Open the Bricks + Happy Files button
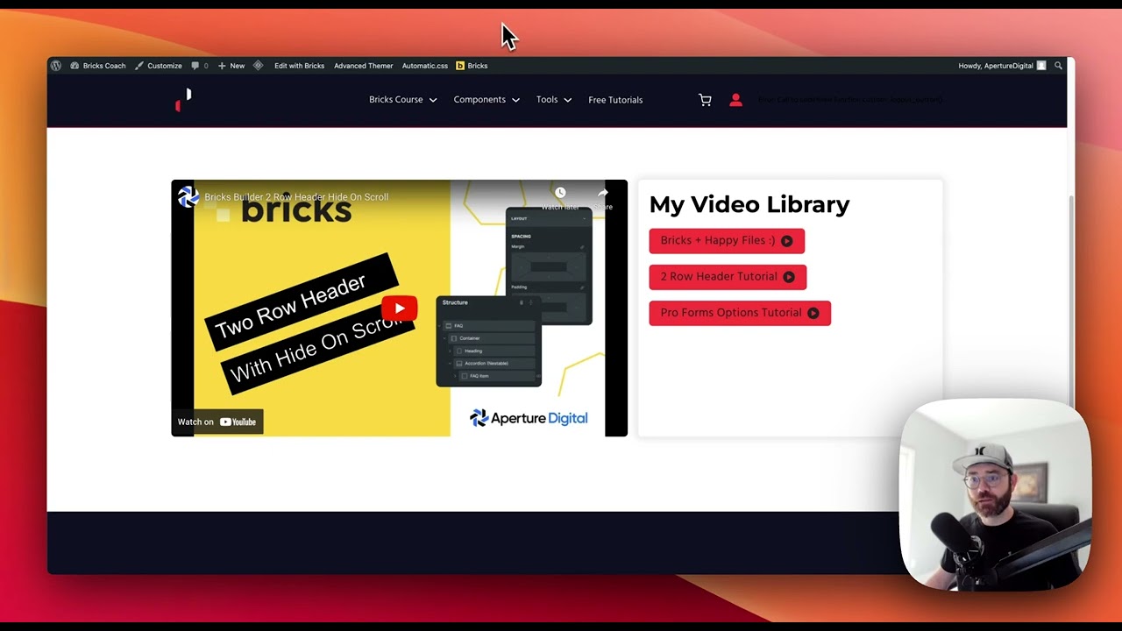The height and width of the screenshot is (631, 1122). pyautogui.click(x=727, y=241)
